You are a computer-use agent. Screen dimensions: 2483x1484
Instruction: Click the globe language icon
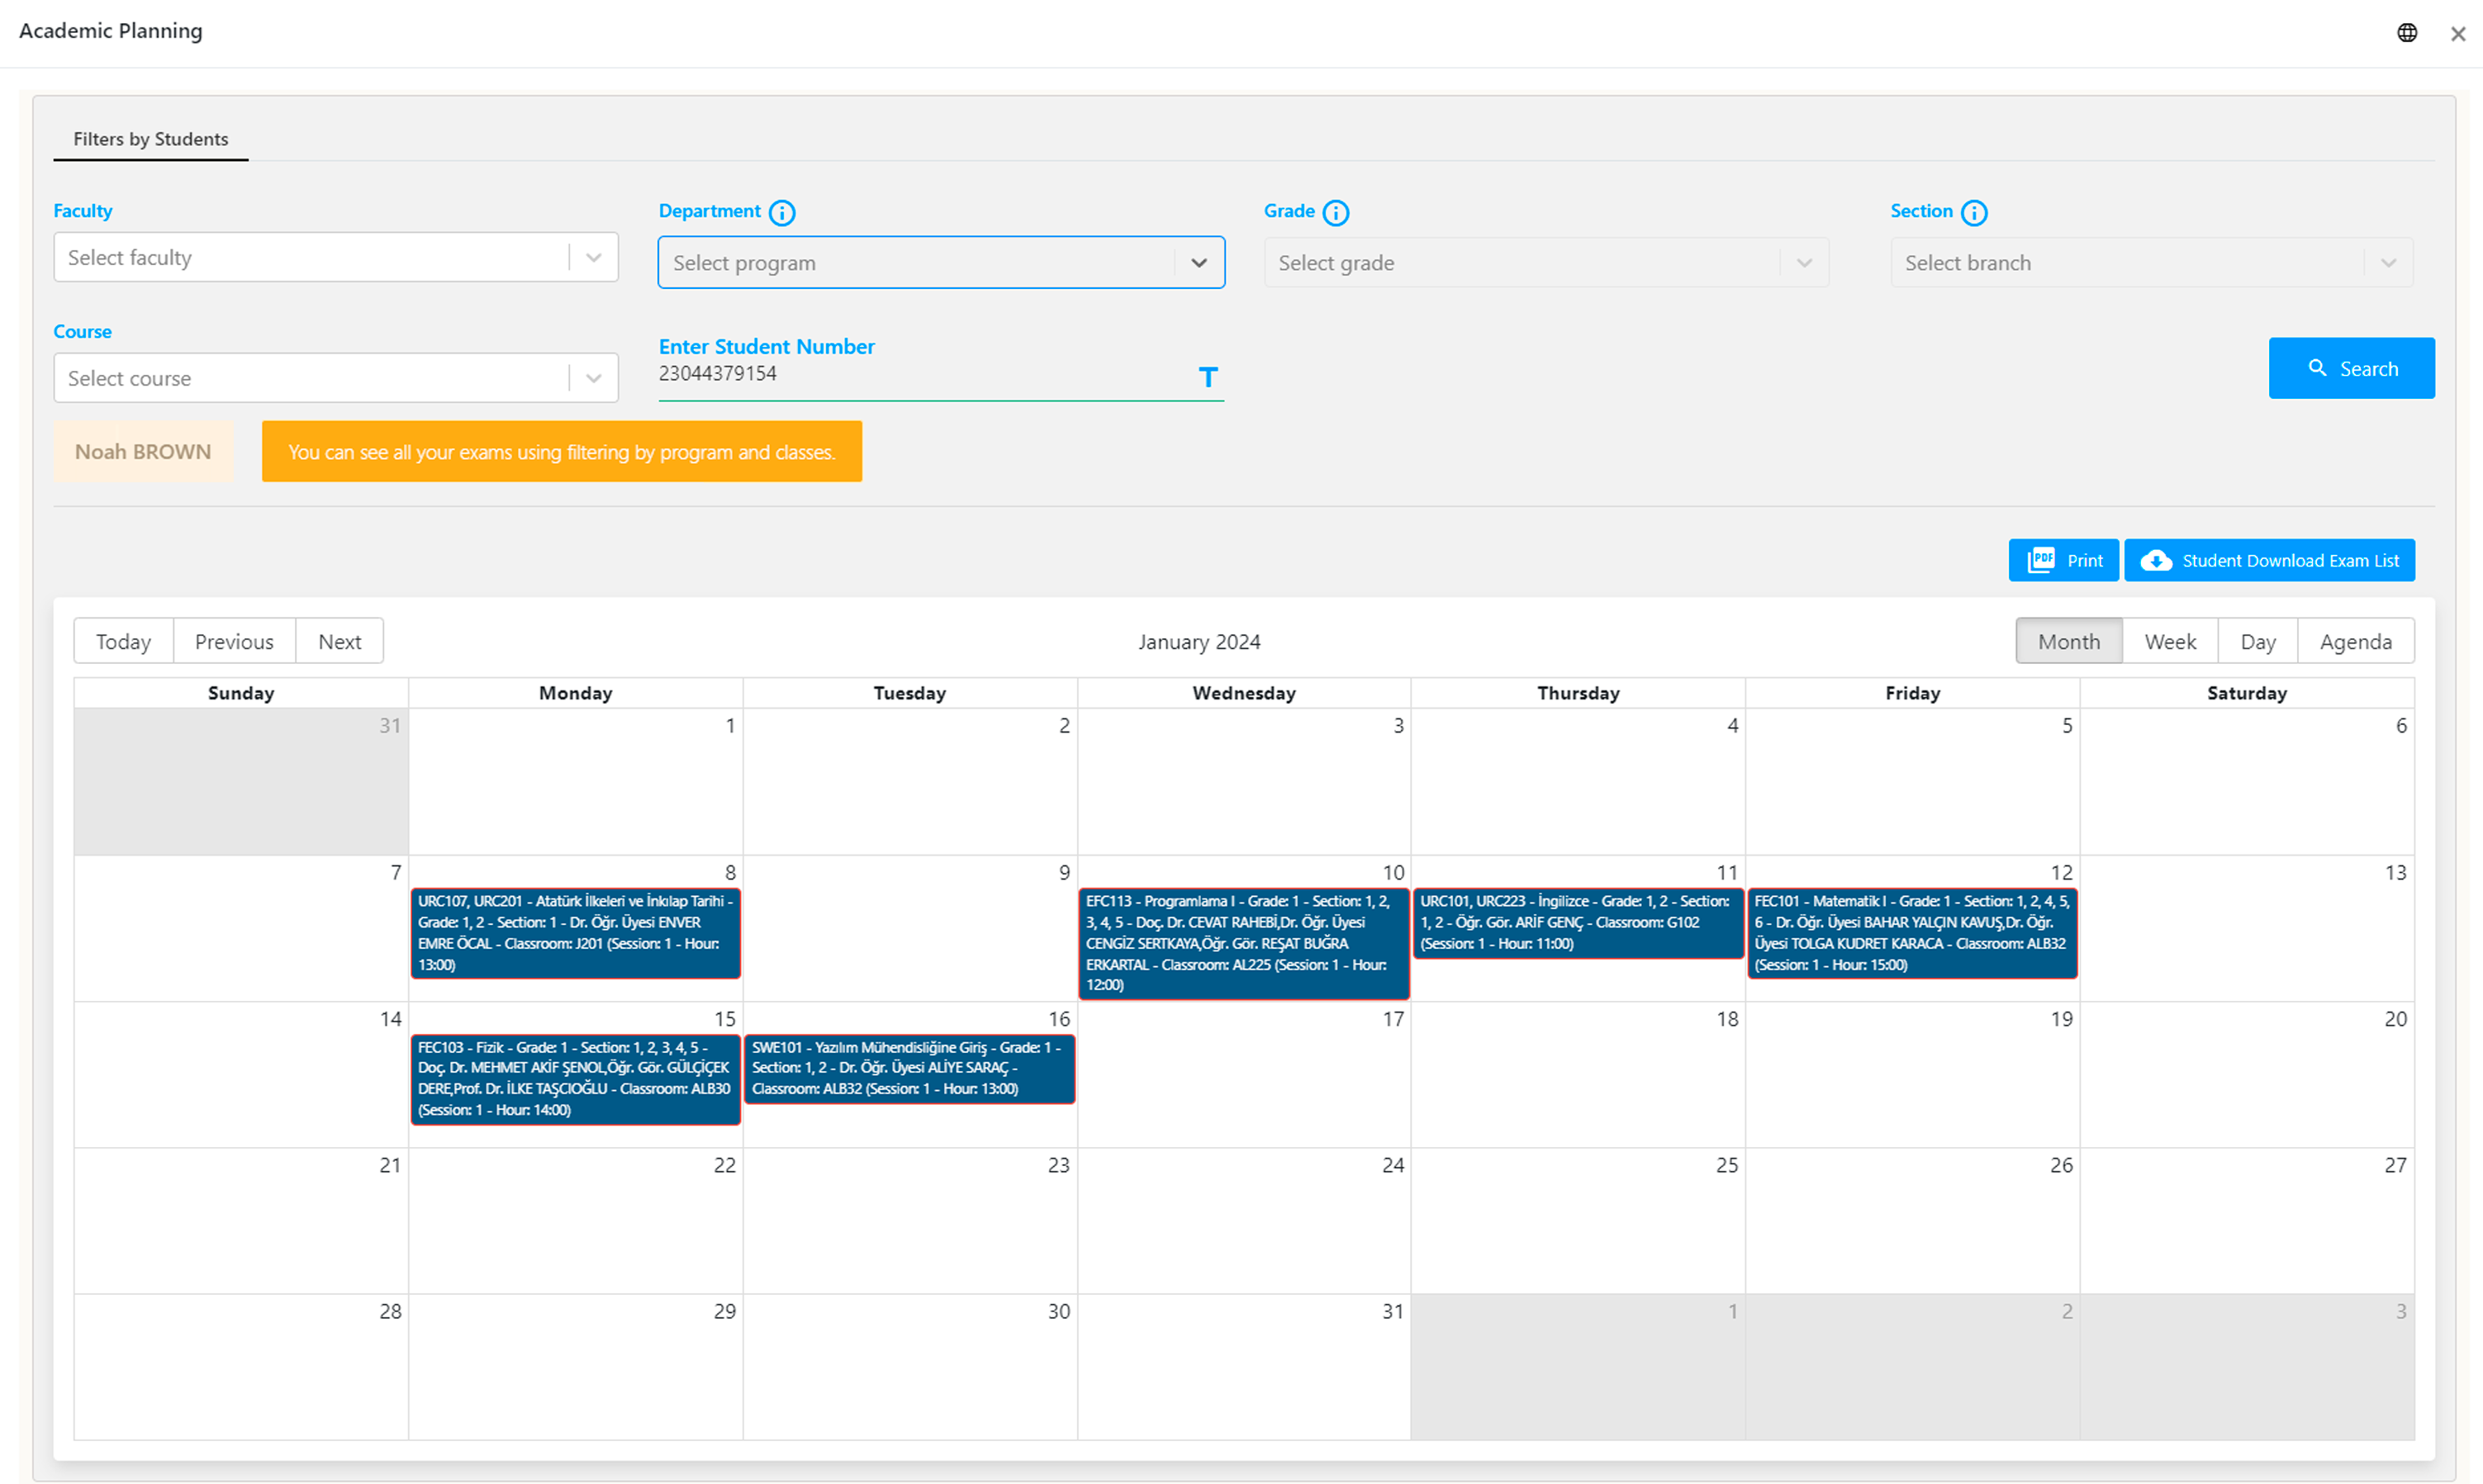pos(2406,32)
